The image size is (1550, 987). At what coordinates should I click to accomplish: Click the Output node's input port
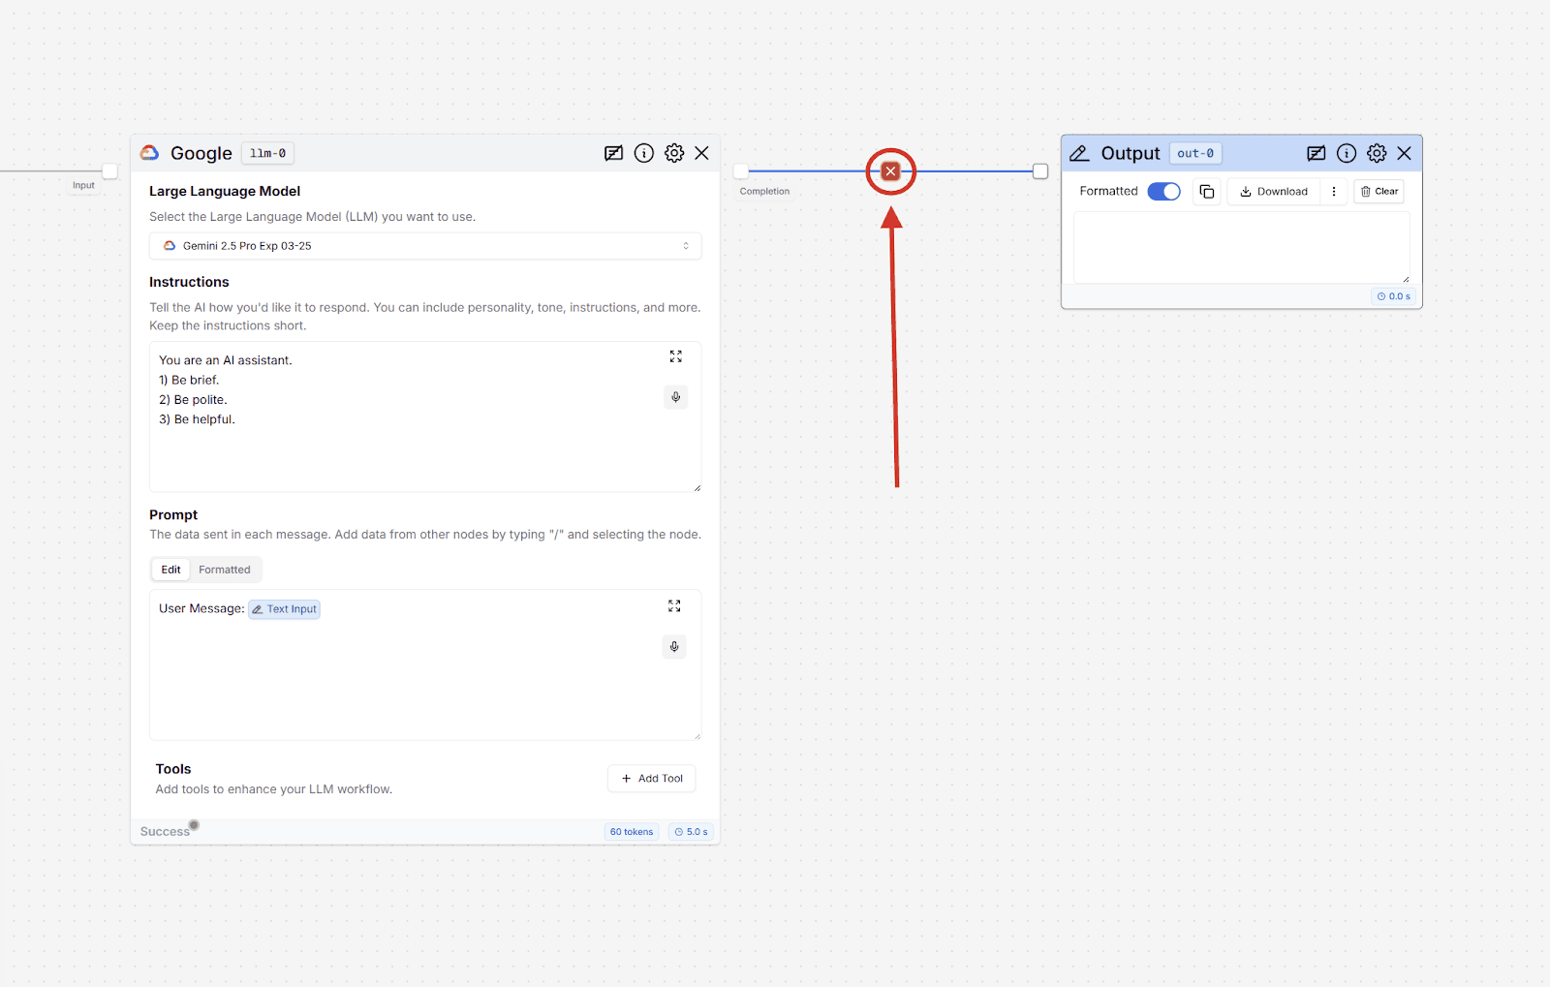1040,171
